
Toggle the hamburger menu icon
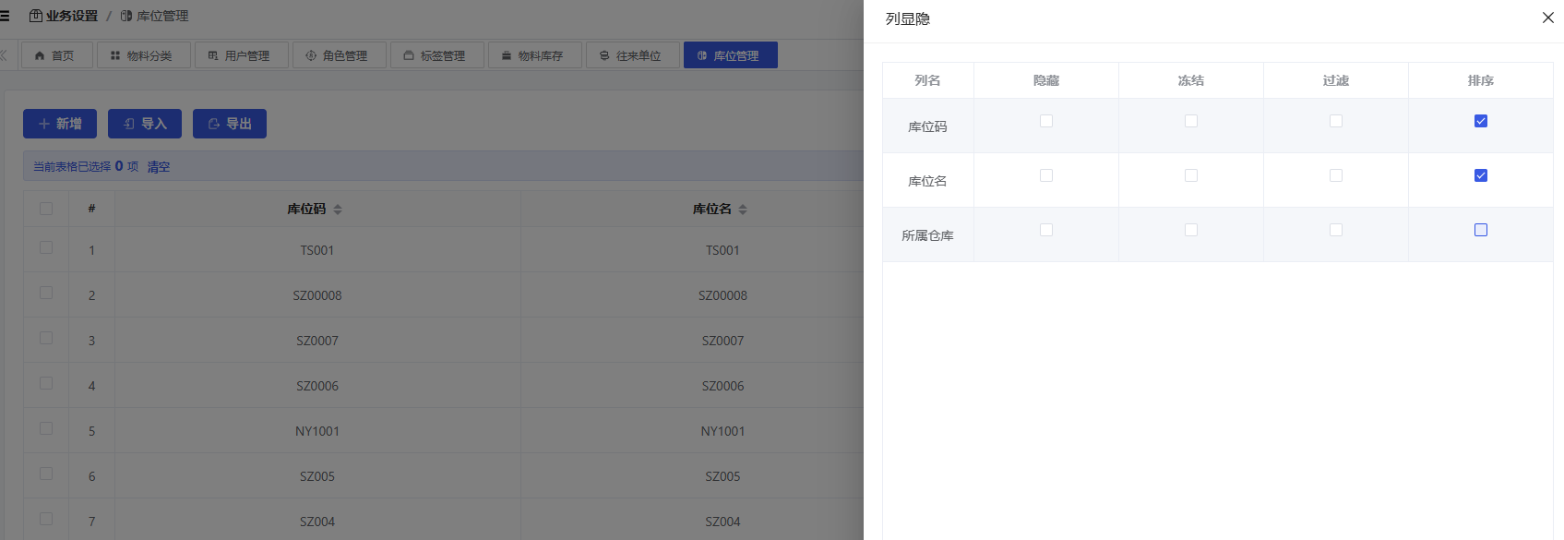[5, 16]
